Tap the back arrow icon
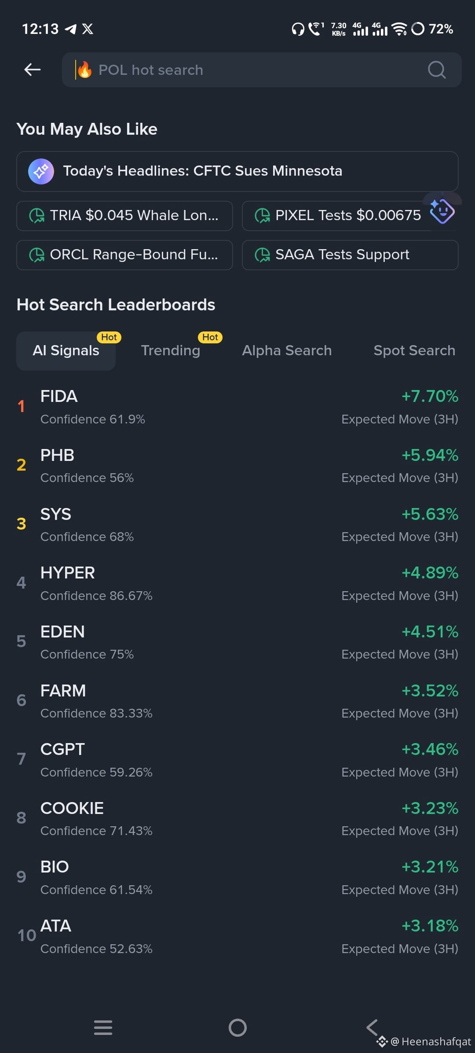This screenshot has width=475, height=1053. pos(33,70)
